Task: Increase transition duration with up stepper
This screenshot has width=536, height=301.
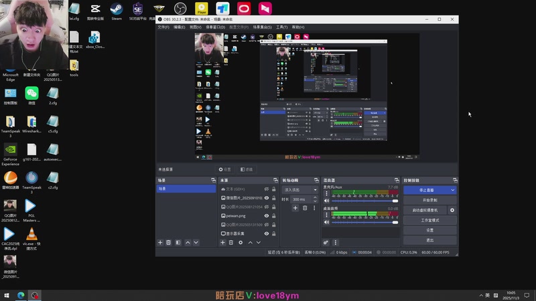Action: pos(315,197)
